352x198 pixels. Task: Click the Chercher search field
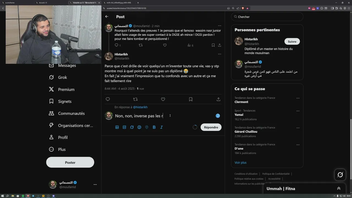tap(267, 17)
